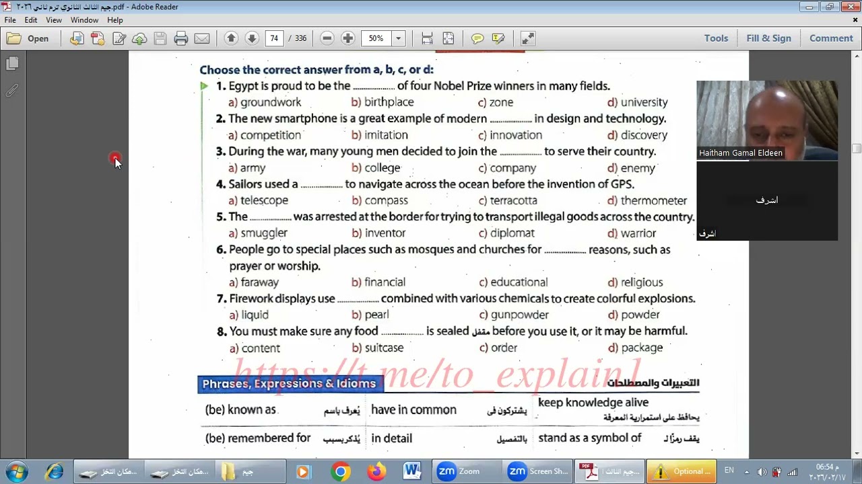
Task: Switch to Screen Share Zoom taskbar window
Action: [x=538, y=472]
